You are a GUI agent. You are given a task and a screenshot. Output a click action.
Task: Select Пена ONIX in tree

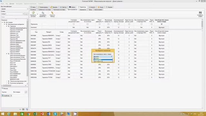coord(13,70)
